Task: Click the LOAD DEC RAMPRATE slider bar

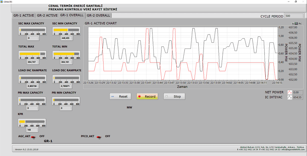Action: (67, 78)
